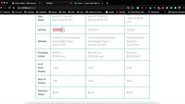185x104 pixels.
Task: Switch to the CoinList tab
Action: (57, 3)
